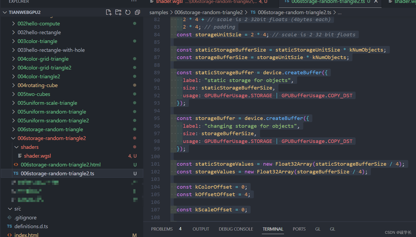Image resolution: width=416 pixels, height=237 pixels.
Task: Close the 006storage-random-triangle2.ts editor tab
Action: (376, 1)
